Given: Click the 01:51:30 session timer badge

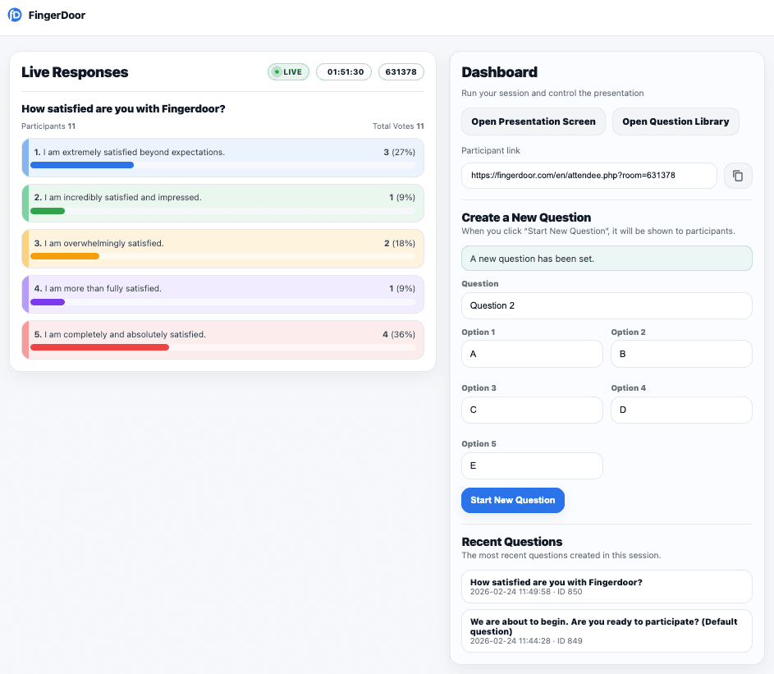Looking at the screenshot, I should tap(344, 72).
